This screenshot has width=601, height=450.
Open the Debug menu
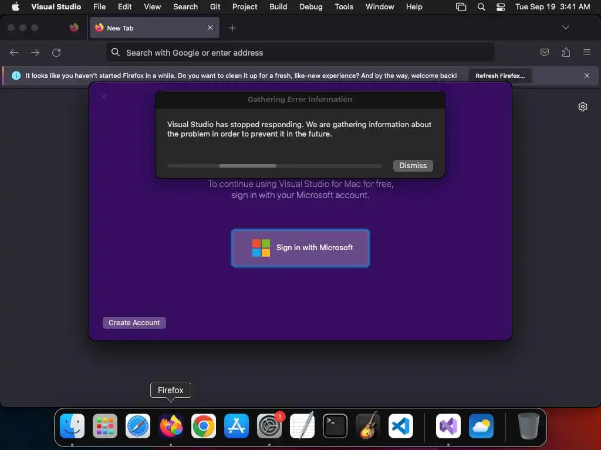coord(311,7)
